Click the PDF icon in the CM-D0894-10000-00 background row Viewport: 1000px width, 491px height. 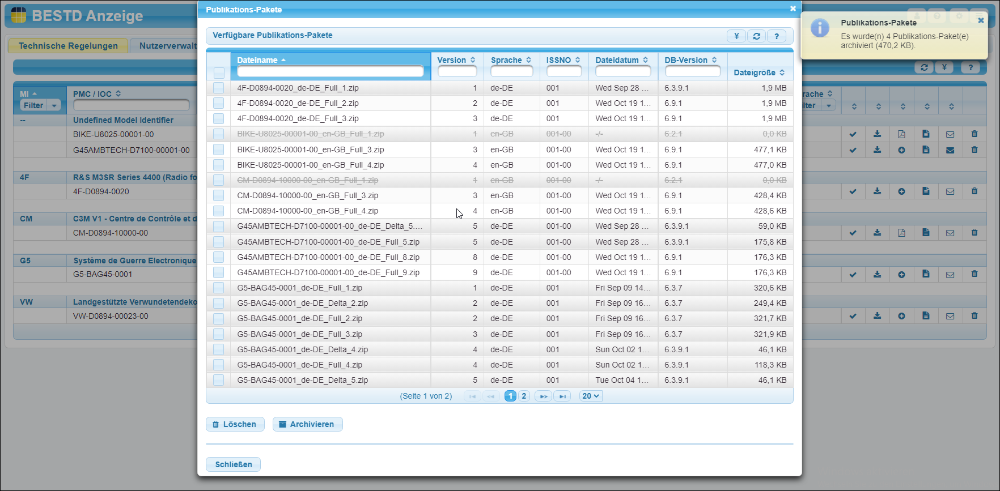click(x=901, y=233)
